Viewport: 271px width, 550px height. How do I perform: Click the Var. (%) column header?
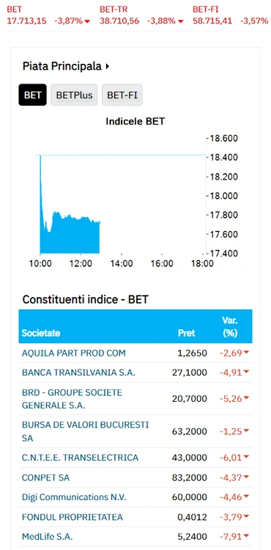click(230, 326)
